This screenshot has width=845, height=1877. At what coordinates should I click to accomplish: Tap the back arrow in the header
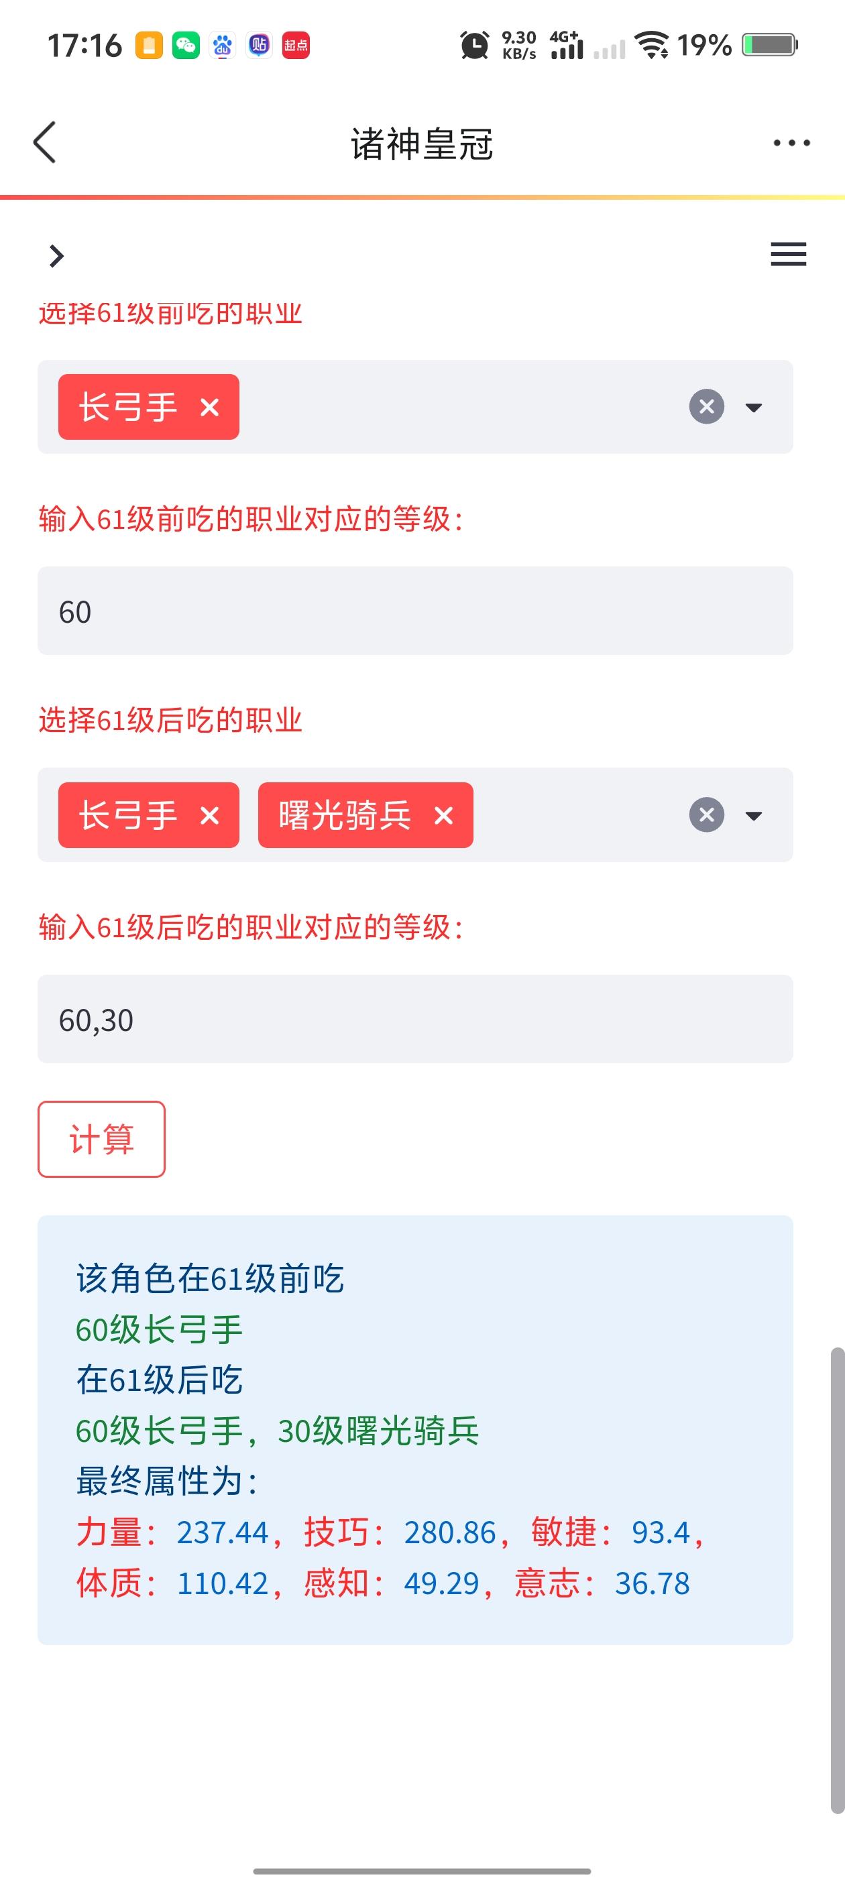(x=45, y=142)
